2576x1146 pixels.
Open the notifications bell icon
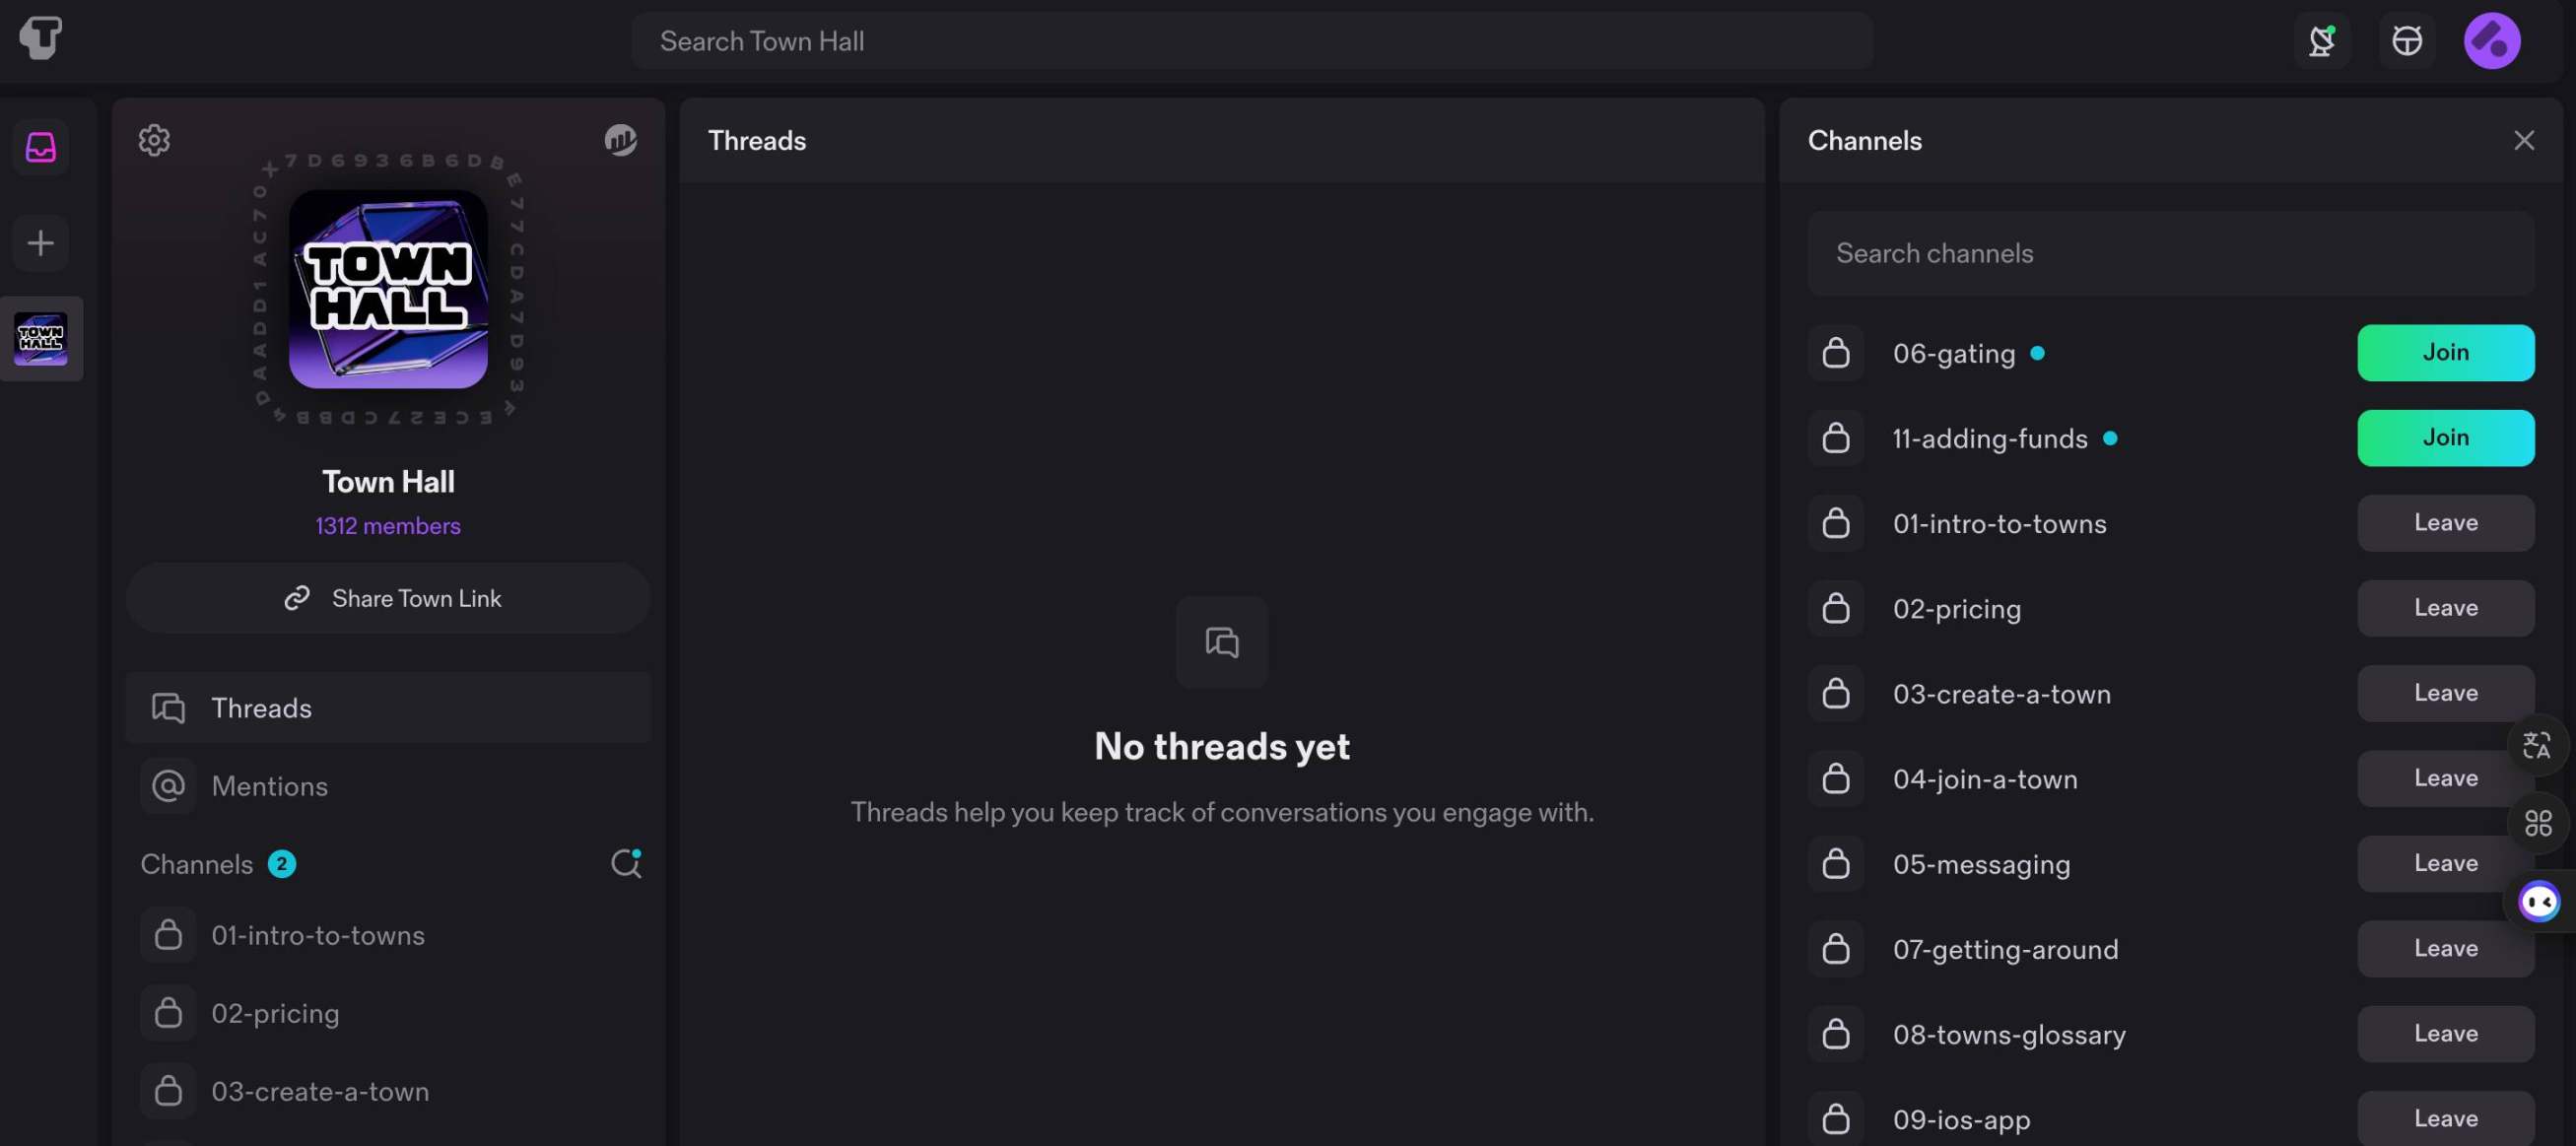[2325, 39]
